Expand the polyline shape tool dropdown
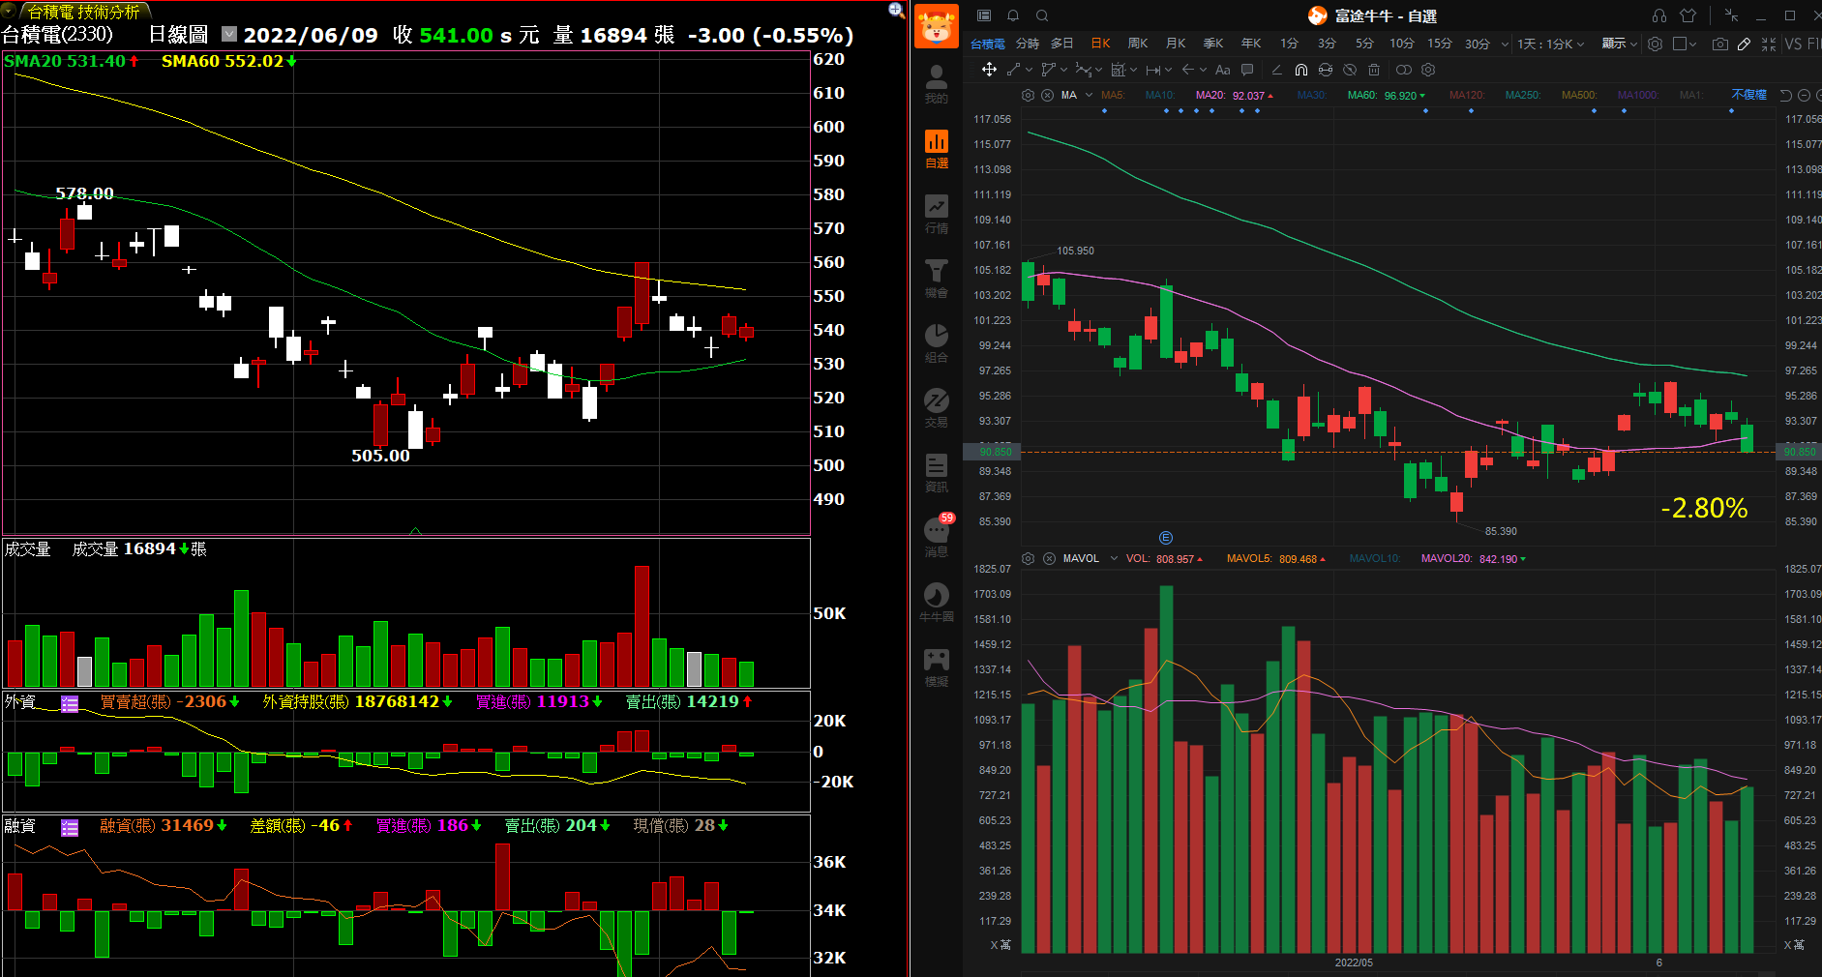1822x977 pixels. tap(1063, 70)
